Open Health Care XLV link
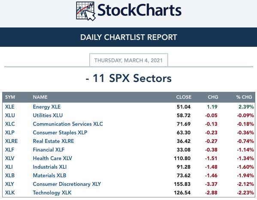Screen dimensions: 257x200 (52, 158)
